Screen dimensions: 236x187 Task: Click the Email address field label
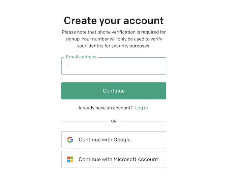[x=81, y=57]
